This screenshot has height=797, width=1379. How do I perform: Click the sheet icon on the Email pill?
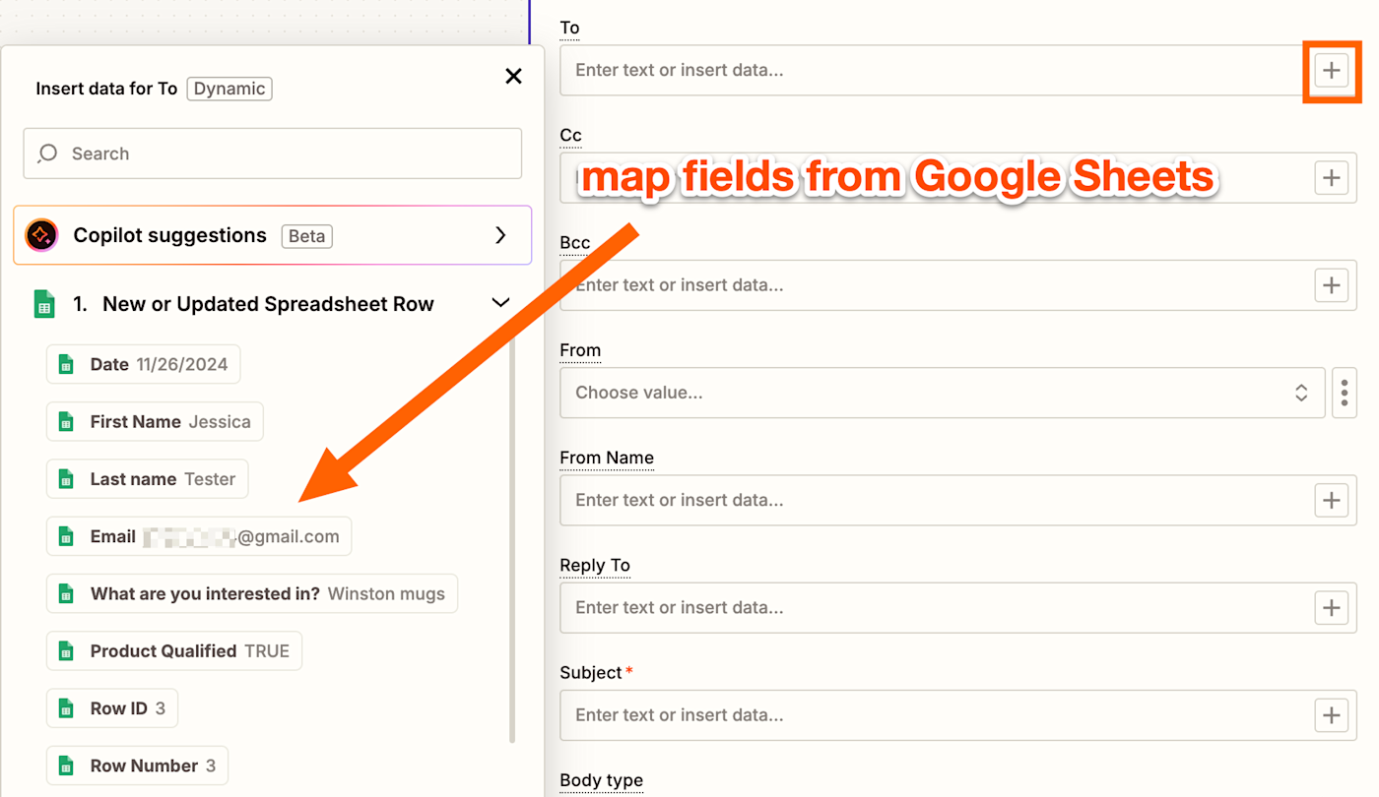[x=66, y=536]
